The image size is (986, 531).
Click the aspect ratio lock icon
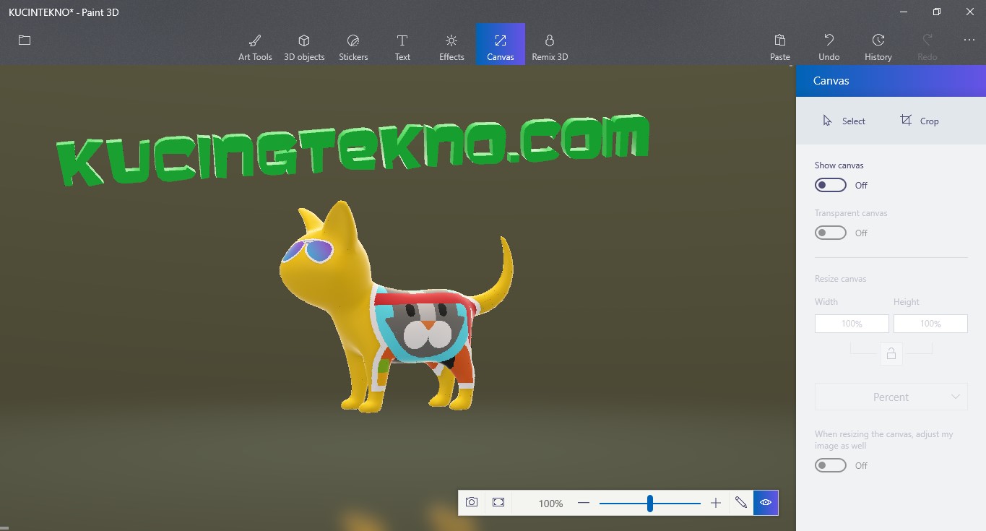891,353
